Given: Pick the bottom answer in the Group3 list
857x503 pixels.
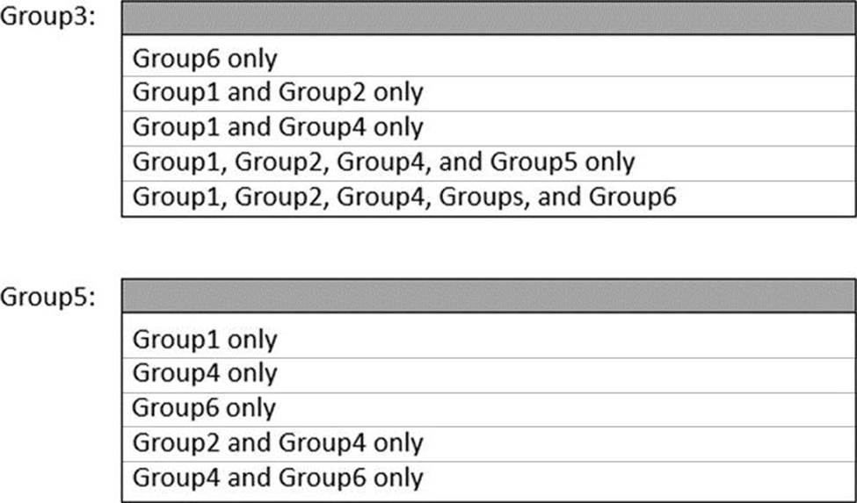Looking at the screenshot, I should coord(404,198).
